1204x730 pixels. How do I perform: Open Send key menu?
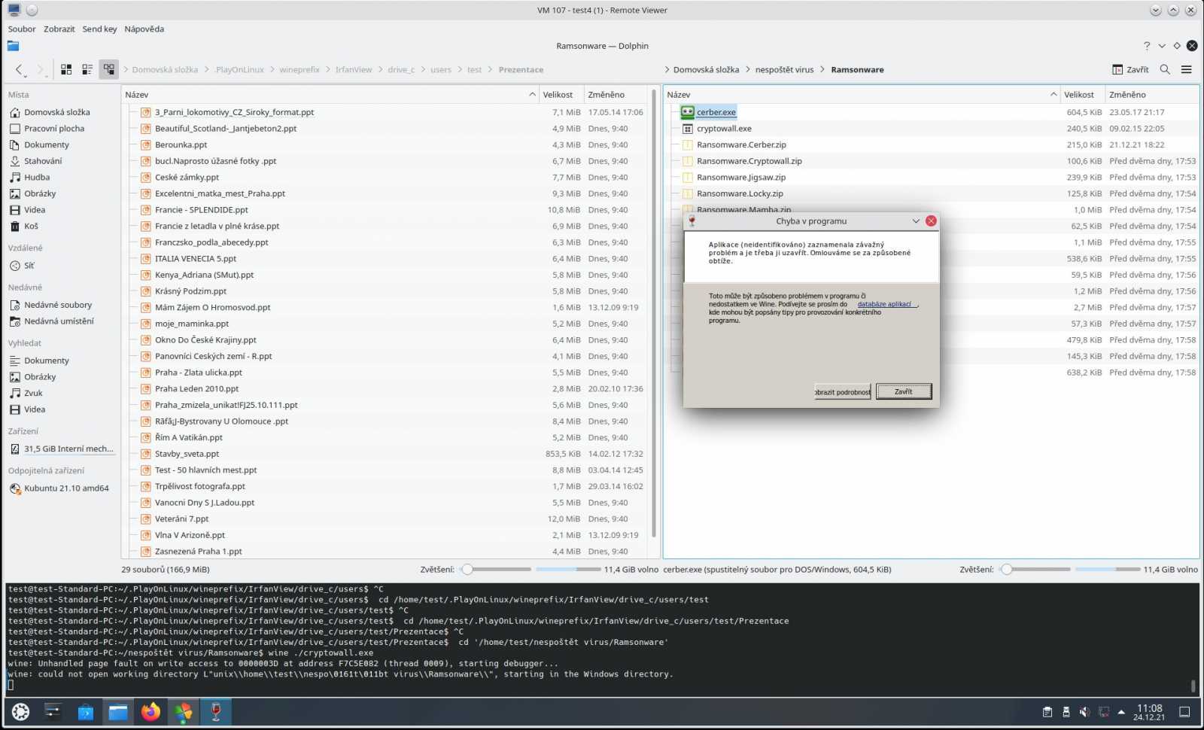[99, 29]
